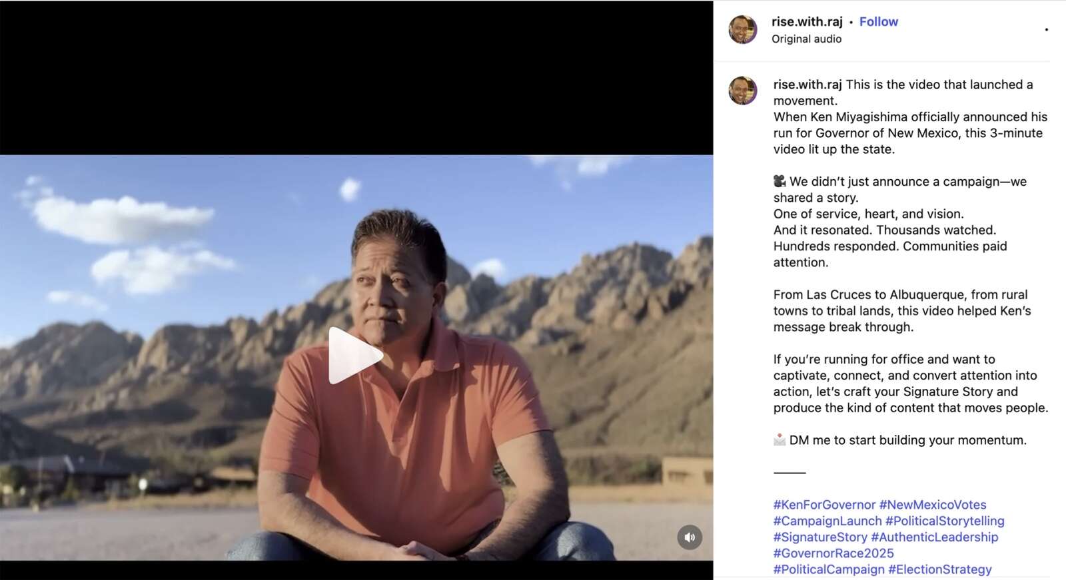This screenshot has width=1066, height=580.
Task: Open the avatar next to the caption
Action: (743, 91)
